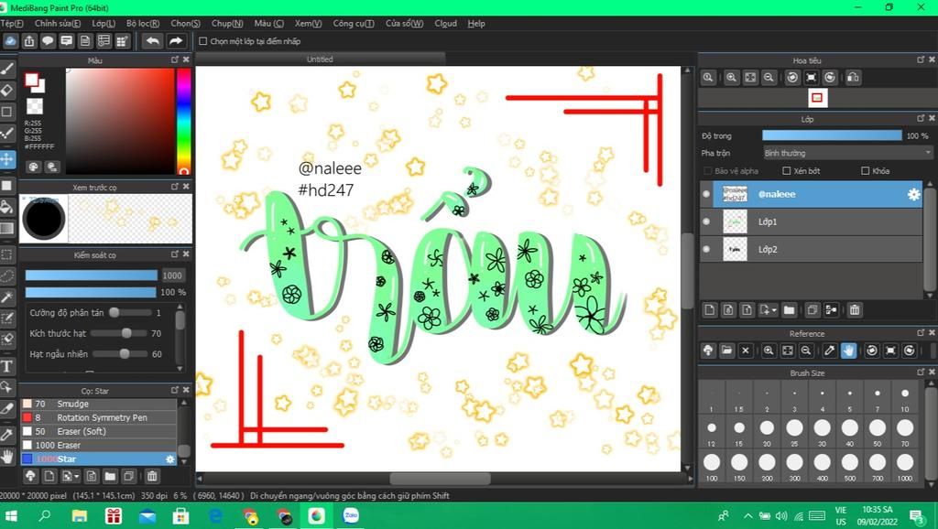
Task: Zoom in on the Navigator panel
Action: pyautogui.click(x=731, y=77)
